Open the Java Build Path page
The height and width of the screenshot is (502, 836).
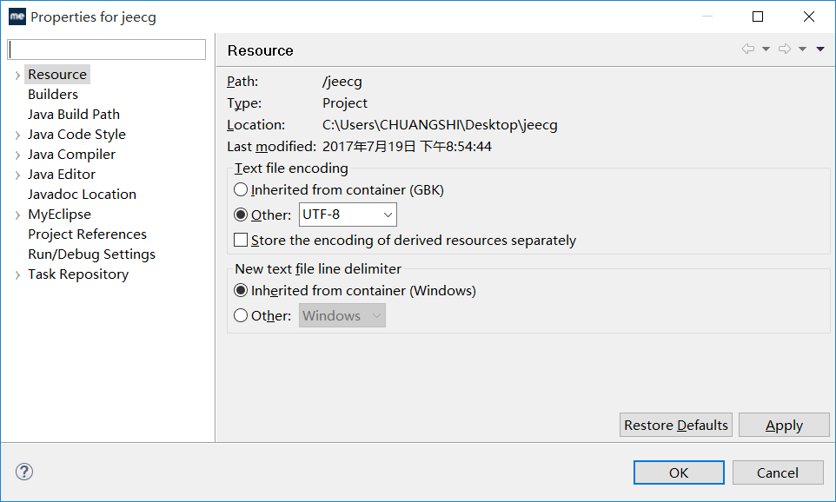(74, 114)
